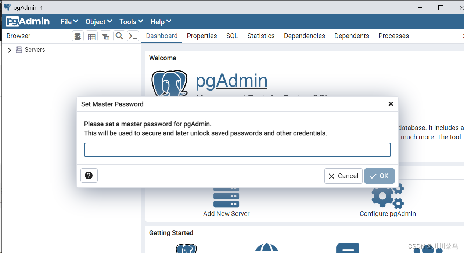Screen dimensions: 464x253
Task: Click the Set Master Password dialog title
Action: point(112,104)
